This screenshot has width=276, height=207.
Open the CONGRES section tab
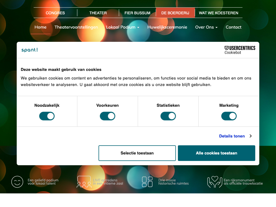tap(55, 13)
